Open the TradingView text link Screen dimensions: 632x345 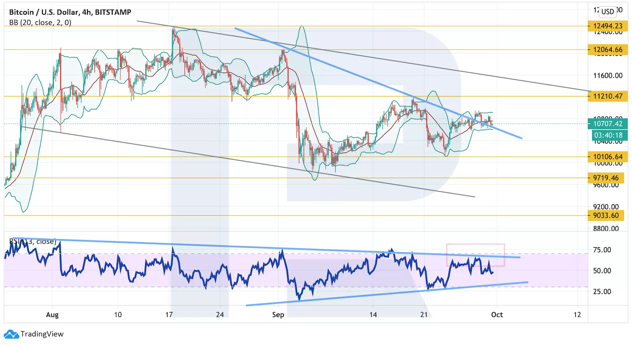click(x=42, y=334)
